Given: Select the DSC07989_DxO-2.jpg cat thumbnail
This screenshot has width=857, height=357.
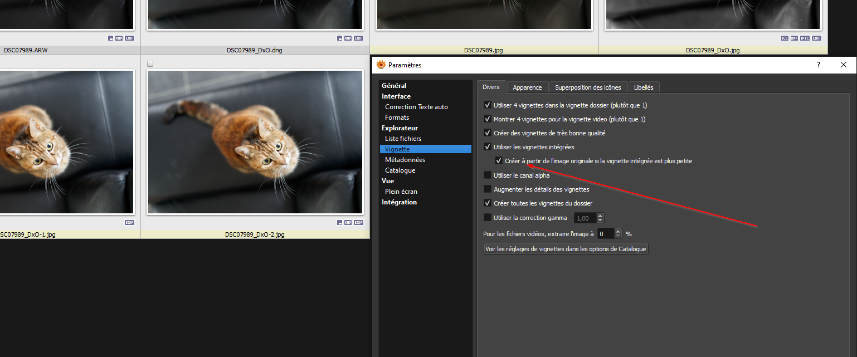Looking at the screenshot, I should tap(255, 142).
